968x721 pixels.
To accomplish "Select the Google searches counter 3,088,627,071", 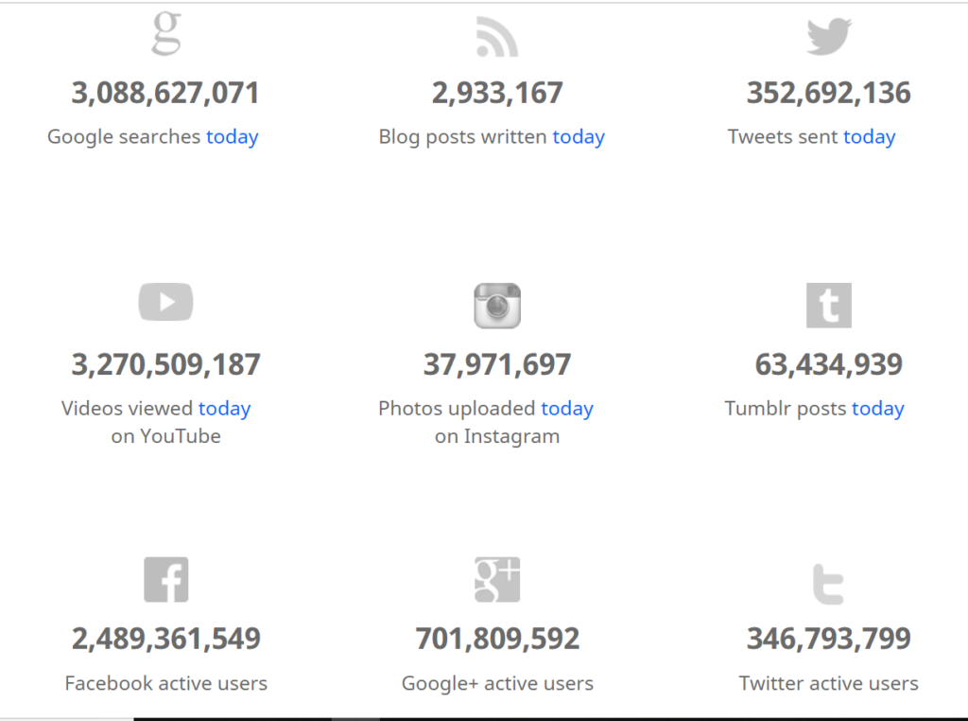I will coord(165,94).
